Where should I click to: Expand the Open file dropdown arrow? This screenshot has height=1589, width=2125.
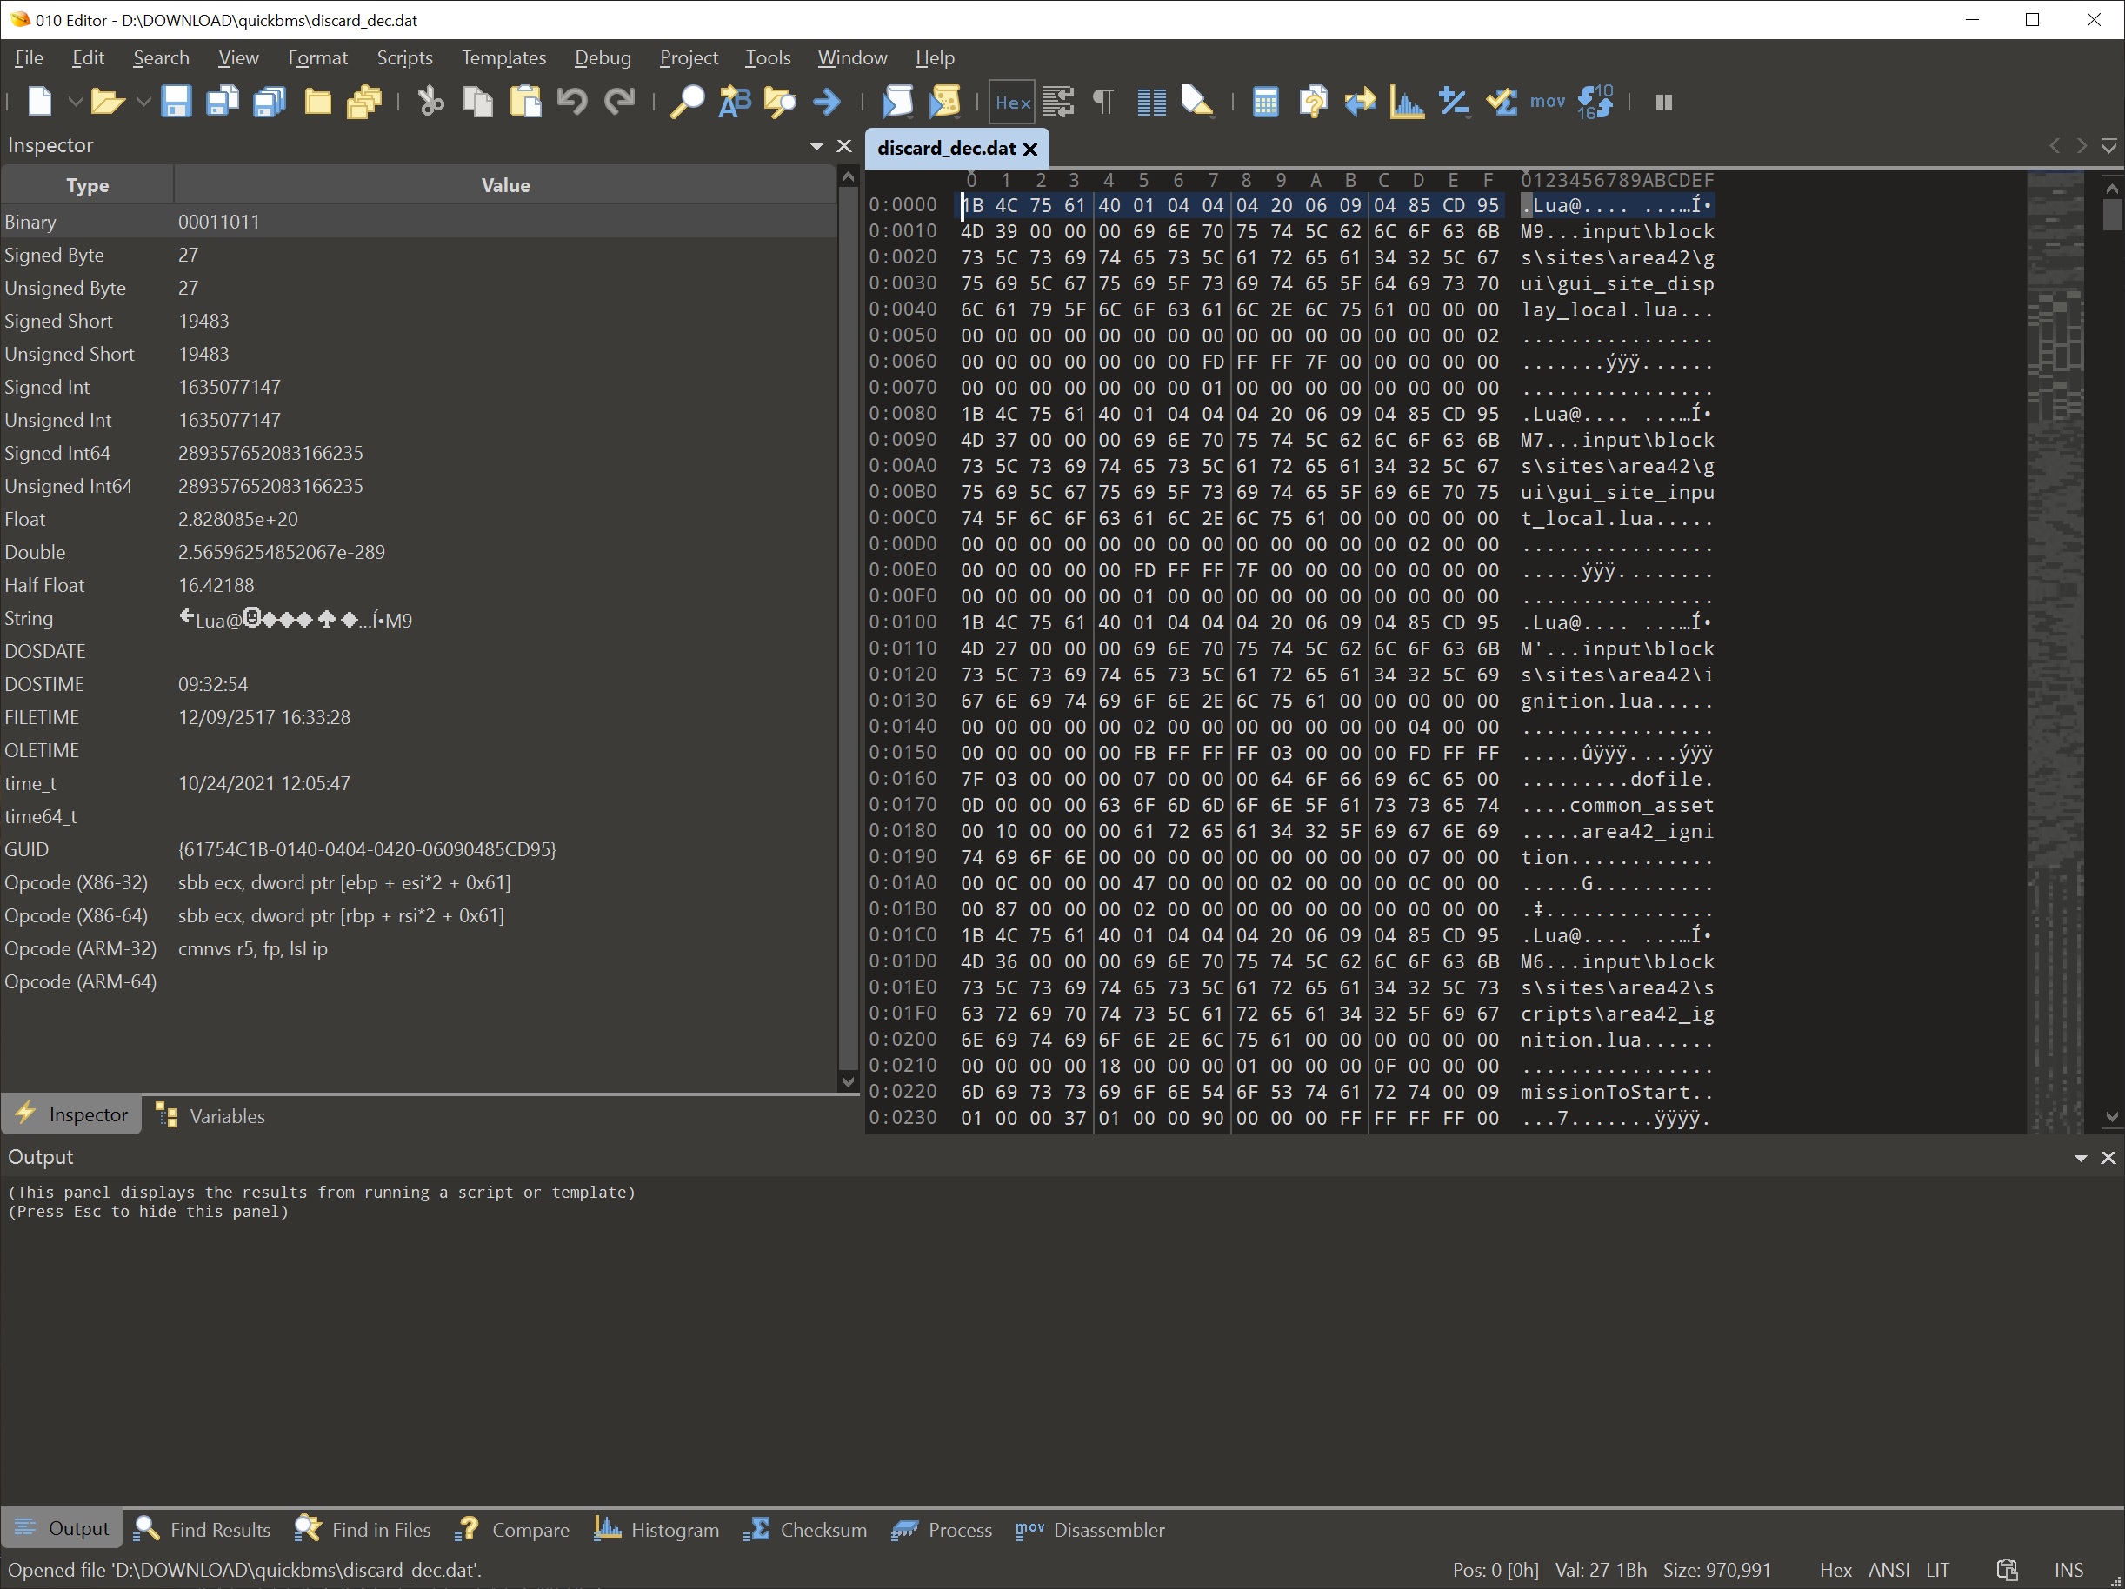143,102
